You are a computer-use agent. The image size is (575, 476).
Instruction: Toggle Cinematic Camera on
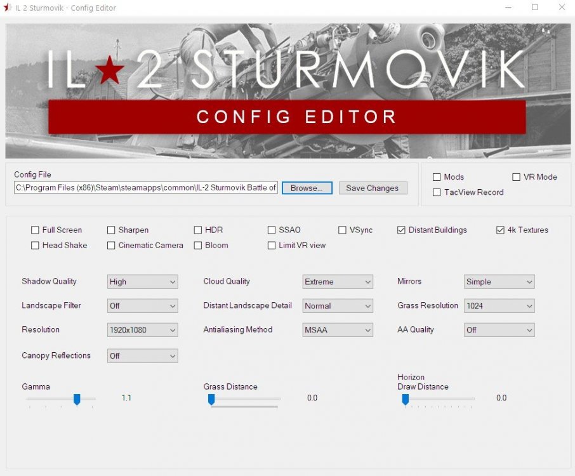(x=110, y=245)
